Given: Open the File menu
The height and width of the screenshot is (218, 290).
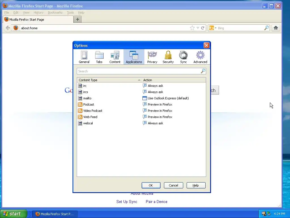Looking at the screenshot, I should 7,12.
